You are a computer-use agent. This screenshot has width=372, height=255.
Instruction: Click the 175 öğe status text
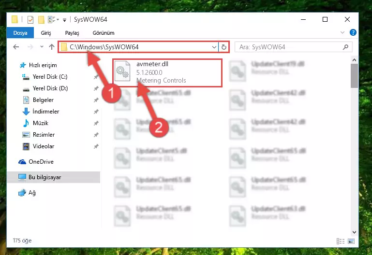pyautogui.click(x=22, y=241)
